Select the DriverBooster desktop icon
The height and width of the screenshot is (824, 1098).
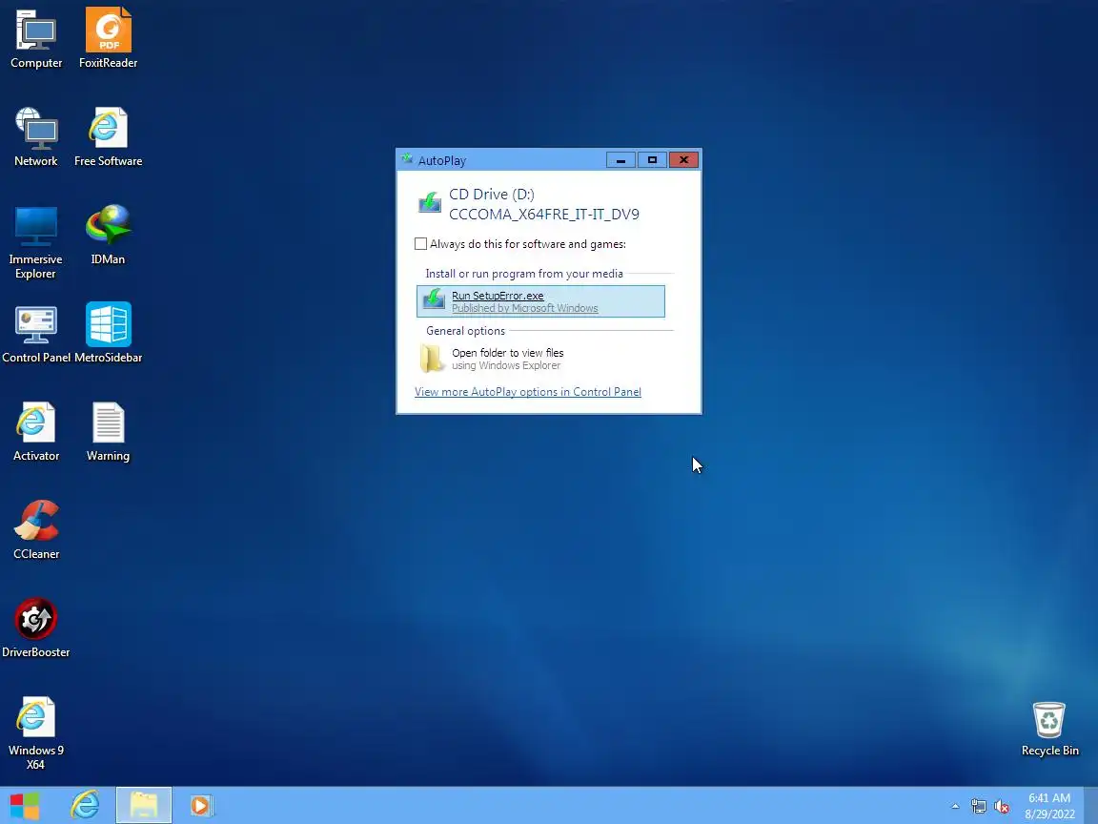[36, 628]
